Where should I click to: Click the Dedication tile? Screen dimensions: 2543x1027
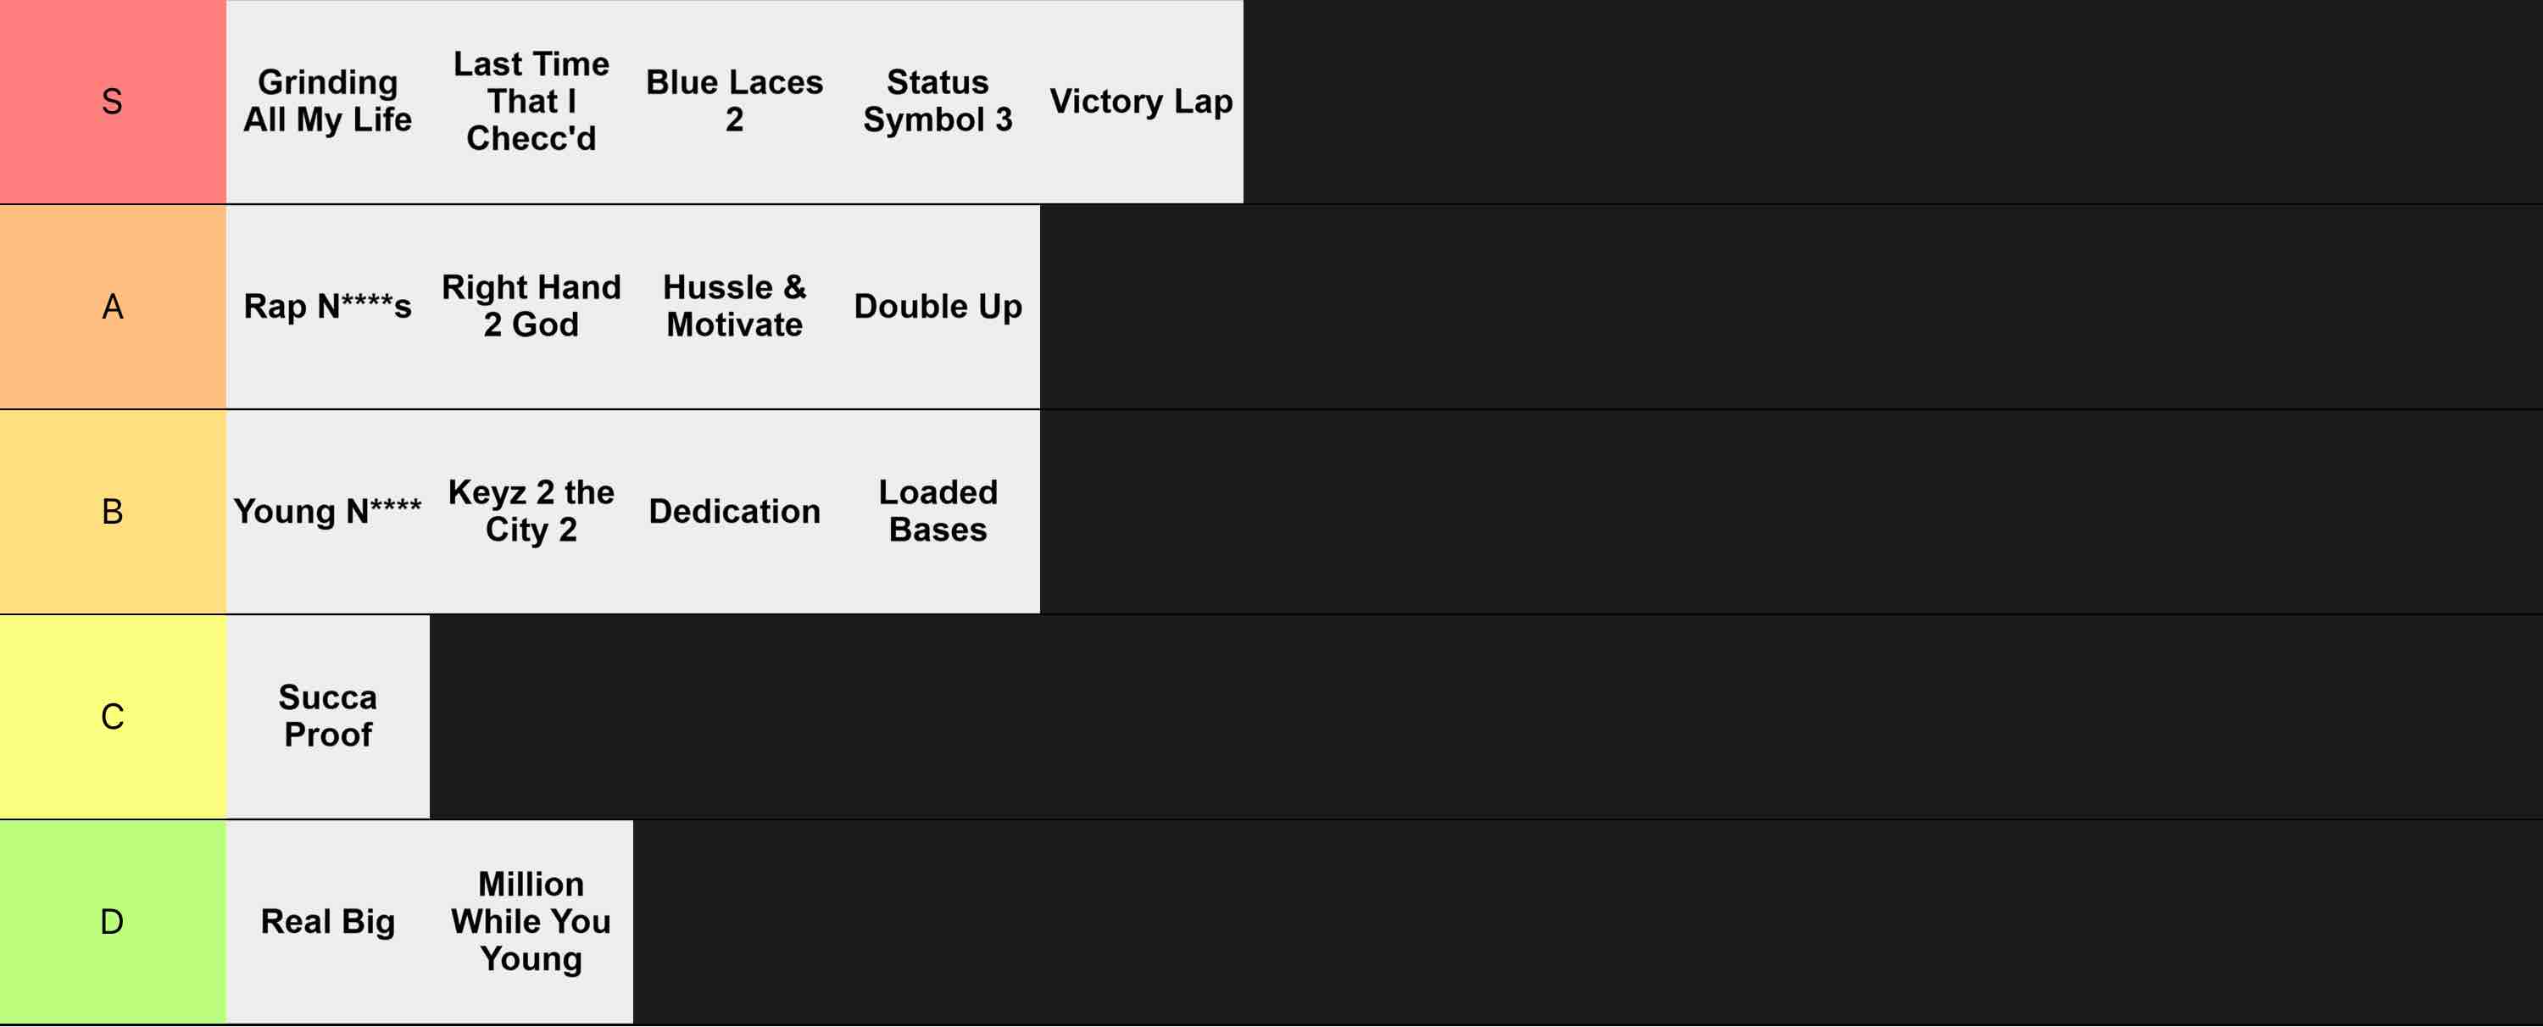point(734,512)
